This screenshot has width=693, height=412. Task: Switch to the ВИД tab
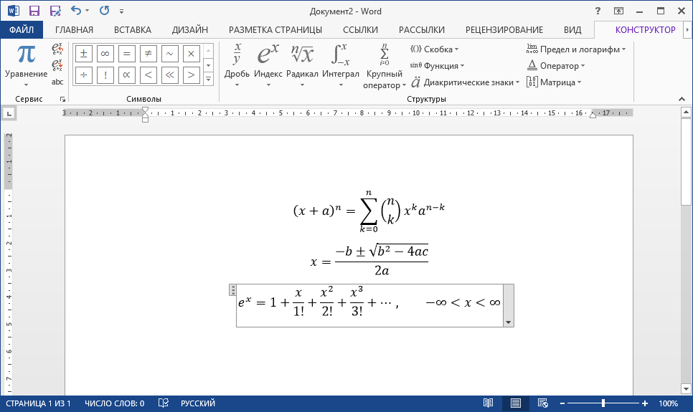572,29
